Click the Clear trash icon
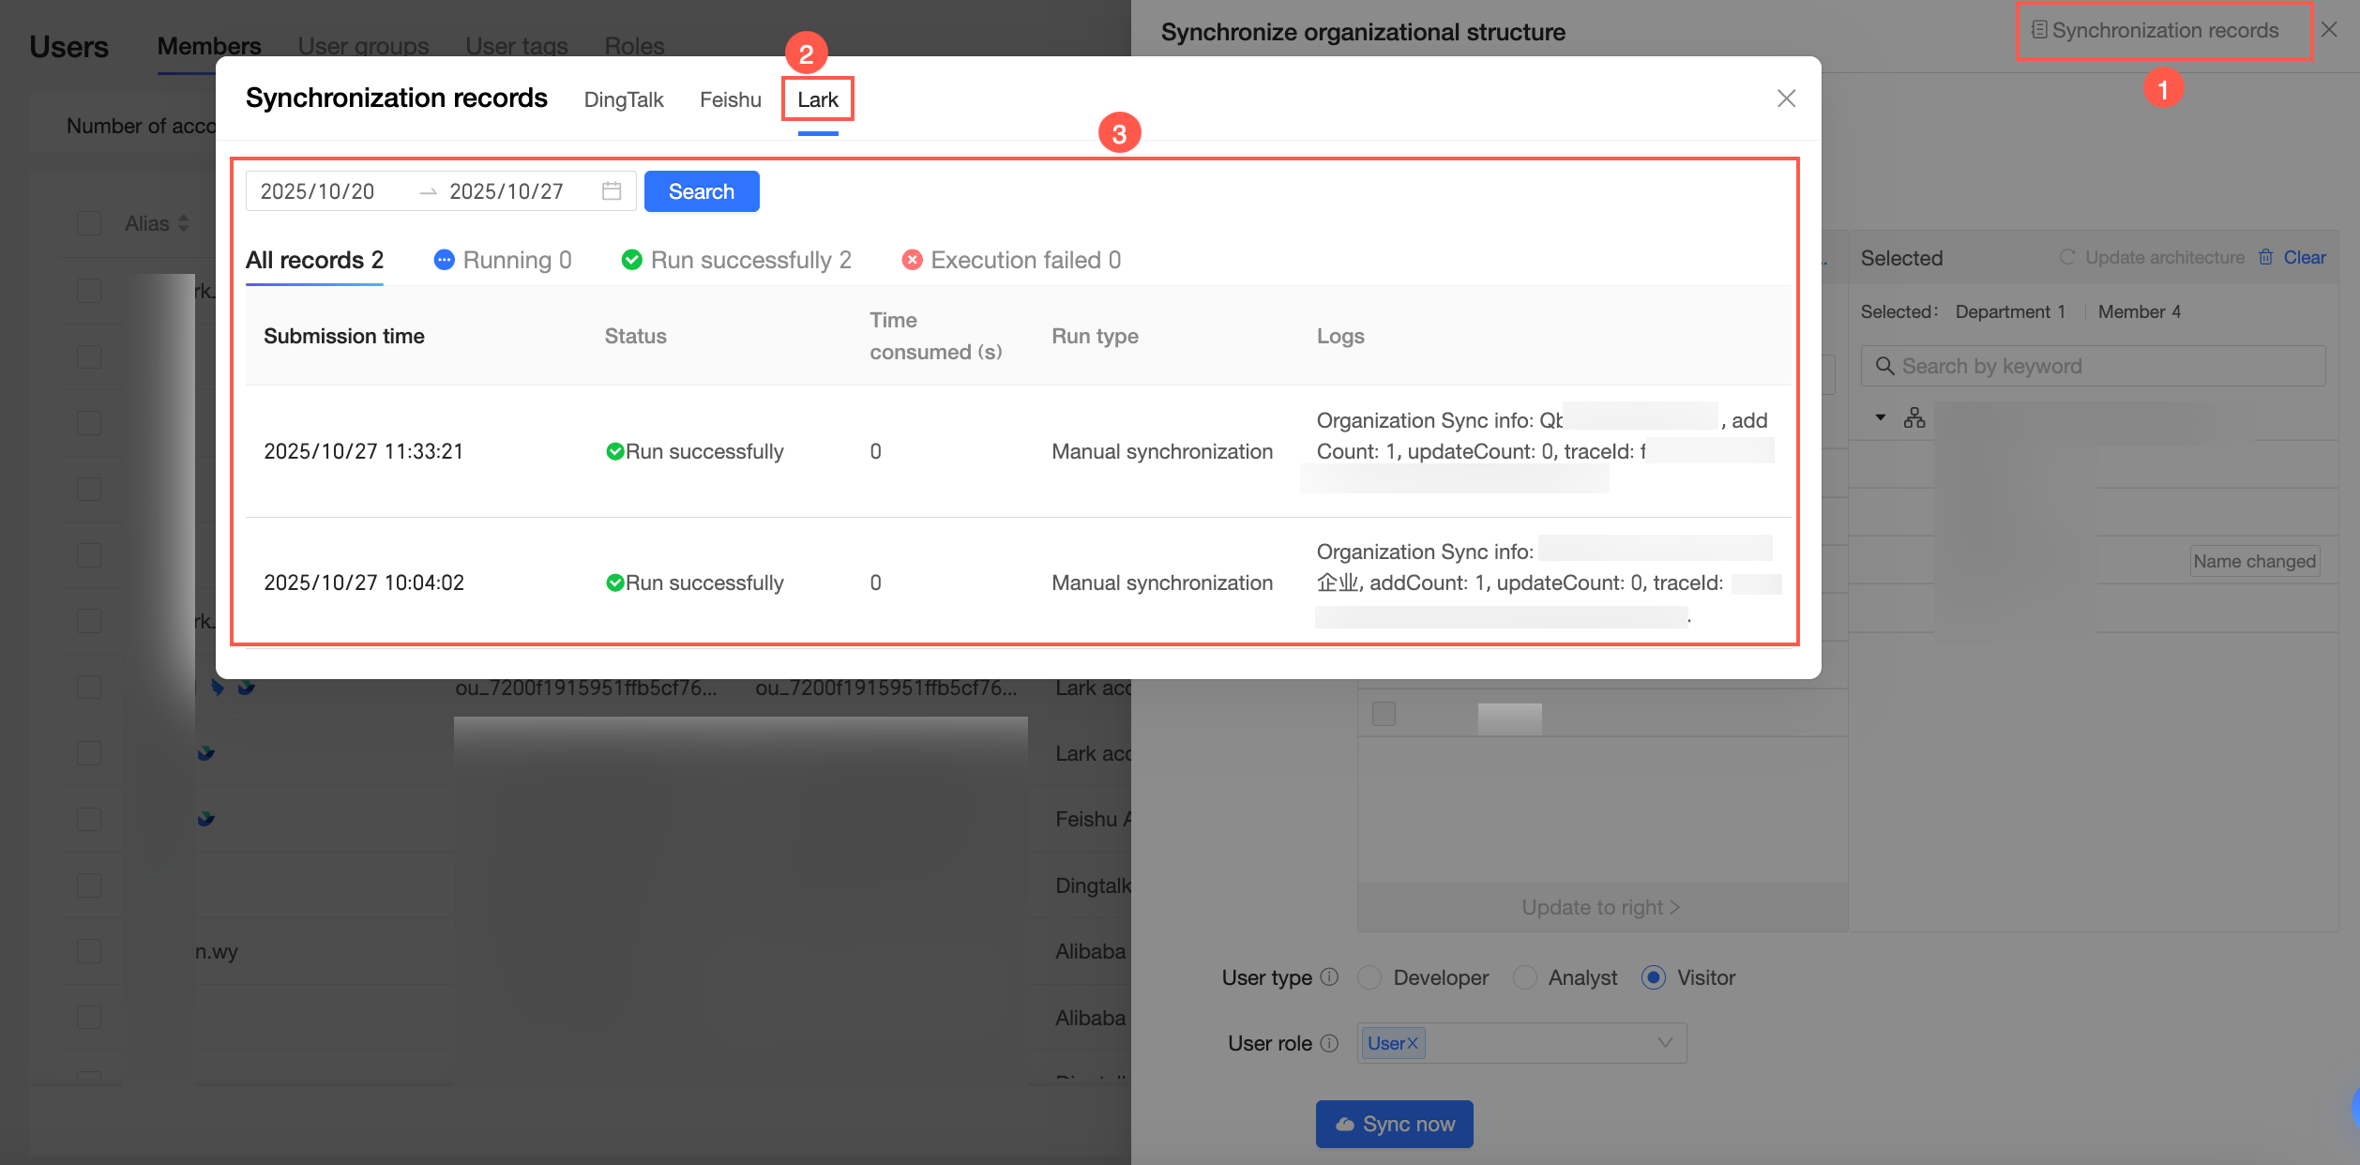 [2265, 257]
